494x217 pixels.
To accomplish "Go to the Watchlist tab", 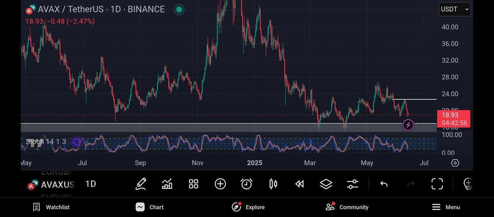I will 51,207.
